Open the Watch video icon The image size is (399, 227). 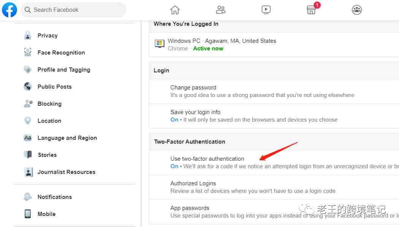266,10
